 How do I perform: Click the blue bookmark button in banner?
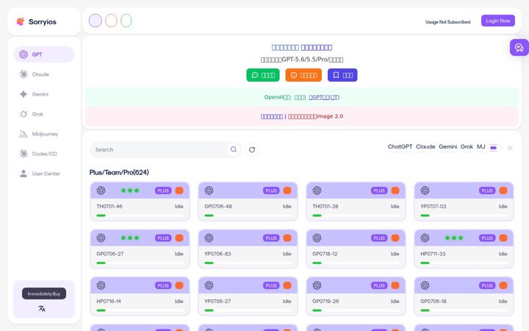click(342, 75)
